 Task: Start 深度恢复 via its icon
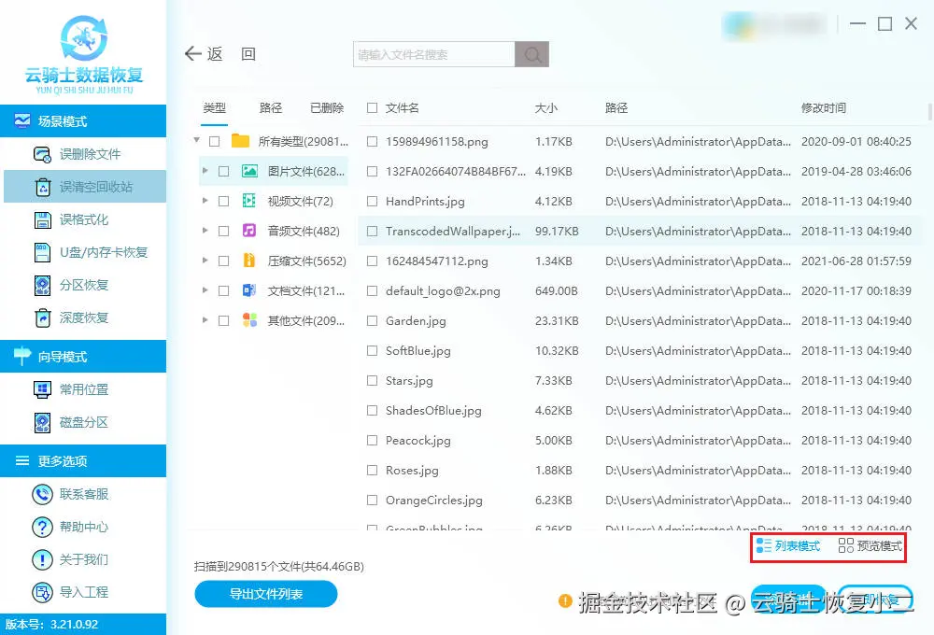[42, 318]
